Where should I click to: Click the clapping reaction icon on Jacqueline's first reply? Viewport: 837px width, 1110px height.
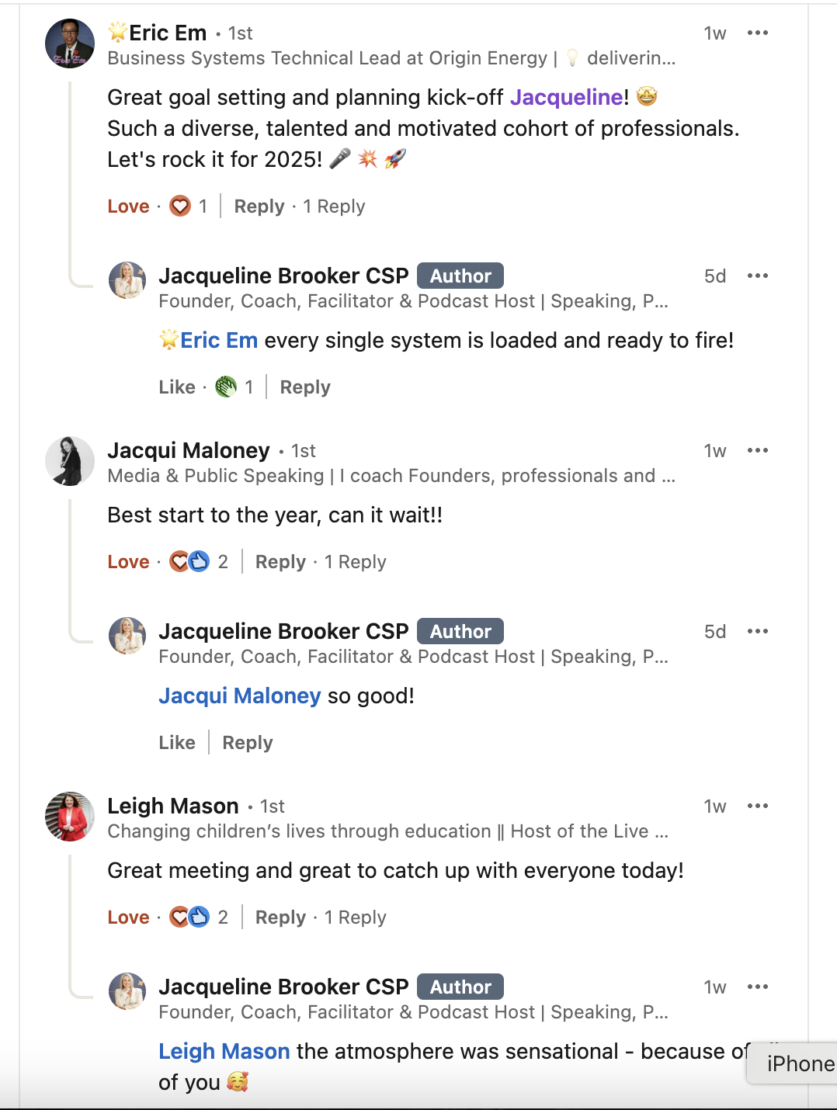point(226,387)
